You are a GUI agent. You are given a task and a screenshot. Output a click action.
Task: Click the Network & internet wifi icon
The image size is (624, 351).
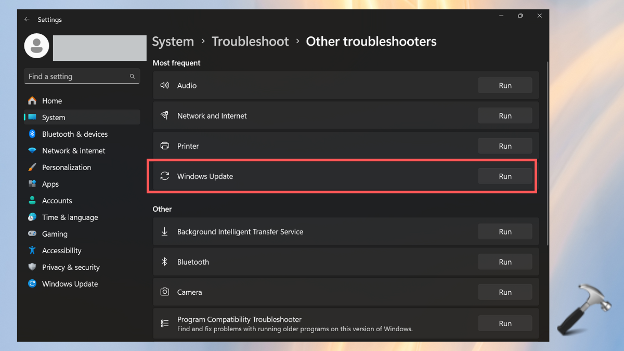click(32, 151)
